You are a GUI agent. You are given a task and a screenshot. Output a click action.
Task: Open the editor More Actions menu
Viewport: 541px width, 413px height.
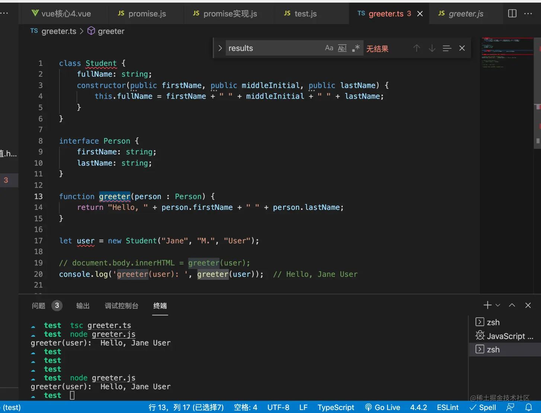tap(528, 13)
